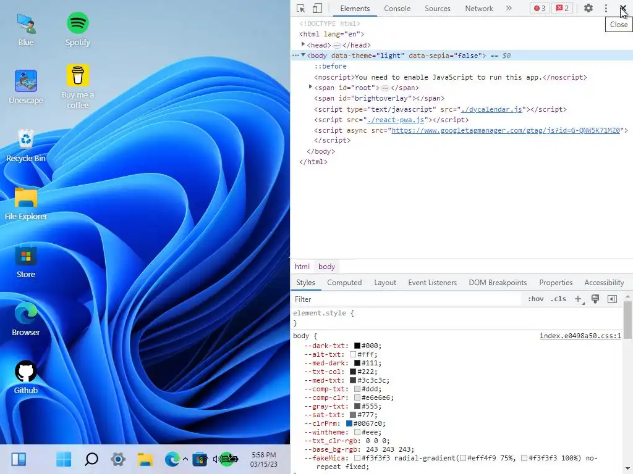Click the New Style Rule plus icon

pyautogui.click(x=579, y=299)
